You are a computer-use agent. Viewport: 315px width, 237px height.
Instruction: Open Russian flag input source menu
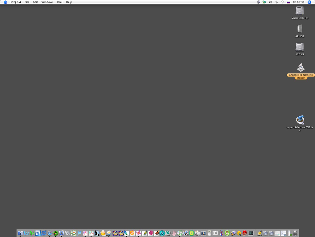pos(288,2)
